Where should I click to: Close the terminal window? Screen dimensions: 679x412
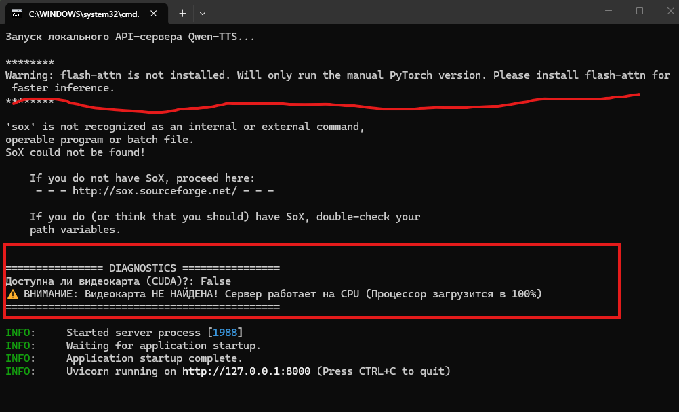tap(670, 11)
